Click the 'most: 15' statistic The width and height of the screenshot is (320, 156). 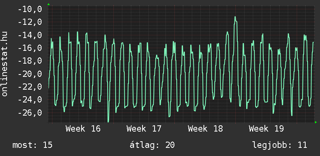pyautogui.click(x=33, y=145)
